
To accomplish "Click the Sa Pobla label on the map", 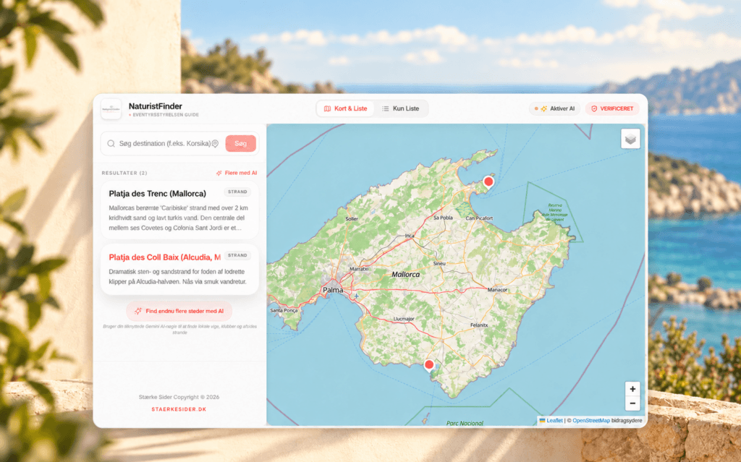I will tap(444, 218).
